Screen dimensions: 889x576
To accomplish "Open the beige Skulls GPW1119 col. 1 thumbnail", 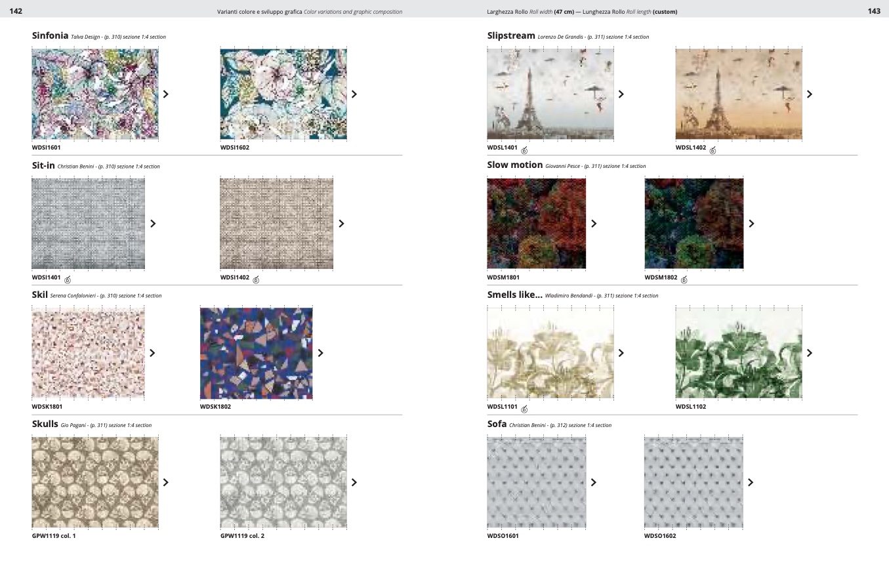I will (95, 482).
